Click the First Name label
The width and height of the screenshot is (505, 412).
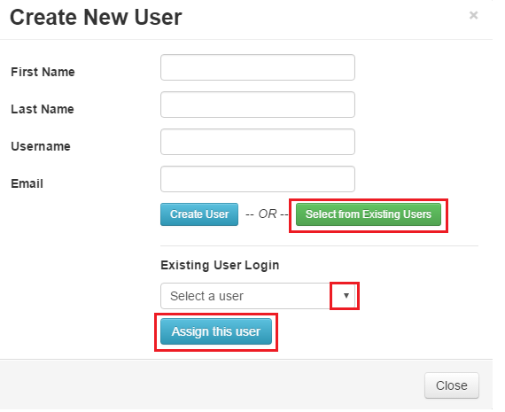tap(43, 72)
